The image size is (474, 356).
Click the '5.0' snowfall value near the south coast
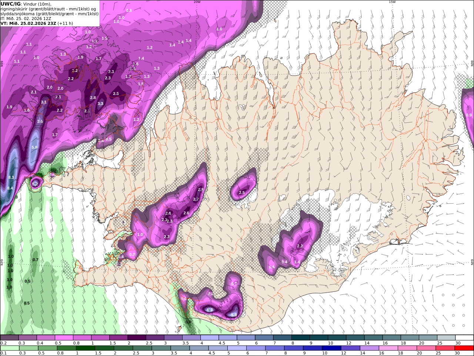[234, 315]
